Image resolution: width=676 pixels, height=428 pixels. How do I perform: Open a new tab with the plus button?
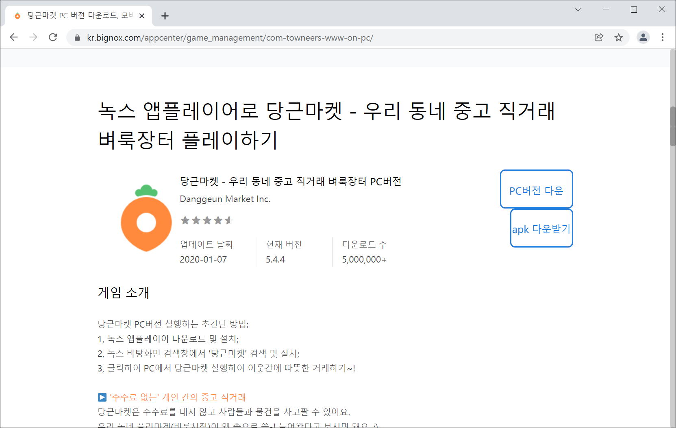[165, 16]
